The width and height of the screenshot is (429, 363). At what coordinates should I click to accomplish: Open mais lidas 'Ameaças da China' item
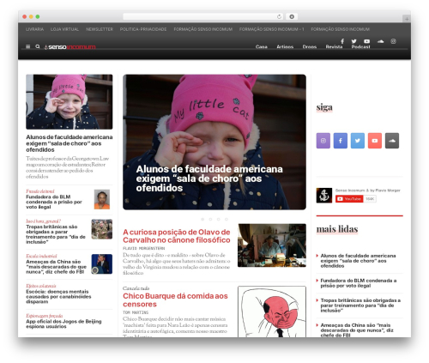tap(357, 330)
